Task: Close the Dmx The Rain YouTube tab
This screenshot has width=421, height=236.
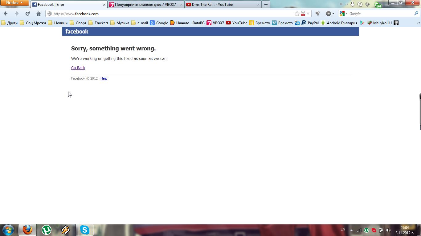Action: [258, 5]
